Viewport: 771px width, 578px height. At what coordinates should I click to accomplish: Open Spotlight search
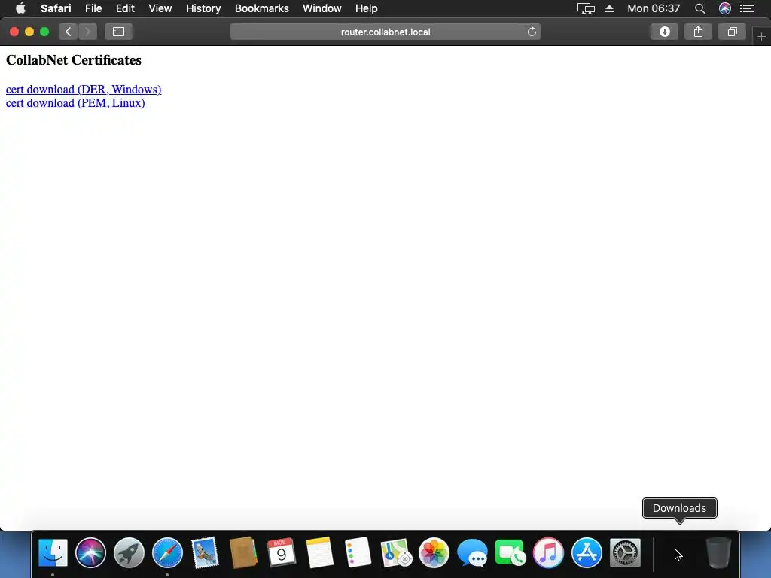[x=700, y=8]
